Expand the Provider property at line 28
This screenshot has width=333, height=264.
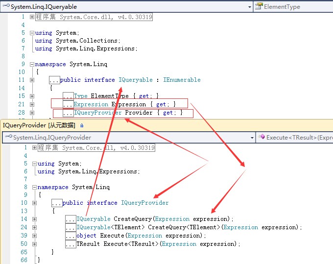point(32,113)
